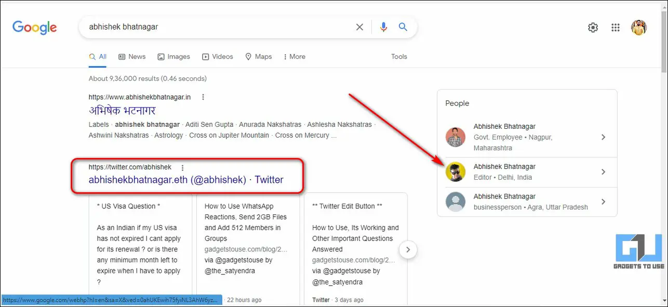
Task: Click the 22 hours ago timestamp
Action: pyautogui.click(x=245, y=300)
